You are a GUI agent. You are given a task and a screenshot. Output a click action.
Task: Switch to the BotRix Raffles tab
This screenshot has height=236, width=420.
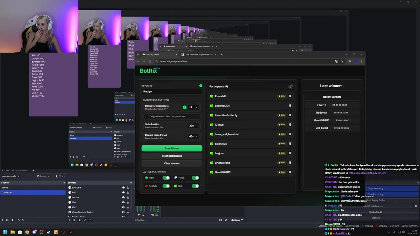pos(159,54)
